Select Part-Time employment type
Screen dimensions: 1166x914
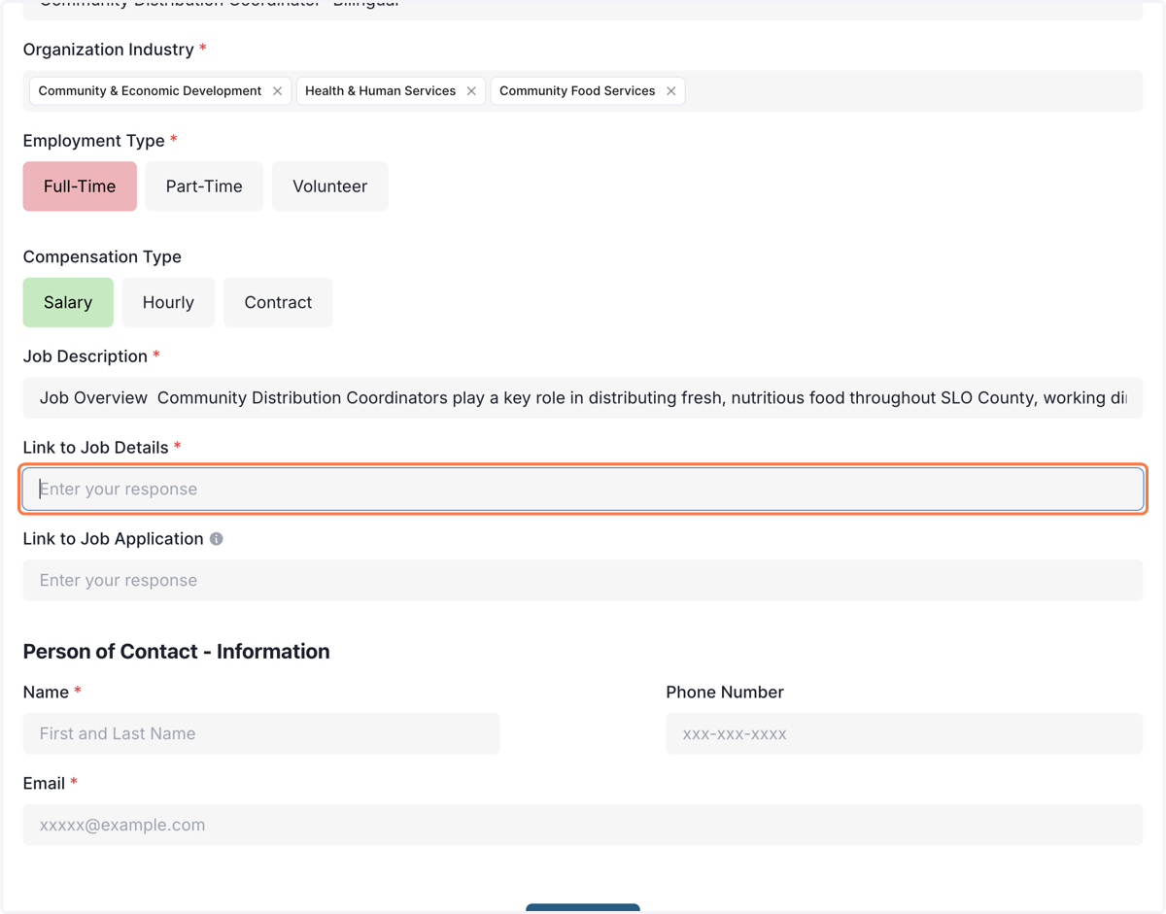tap(204, 186)
